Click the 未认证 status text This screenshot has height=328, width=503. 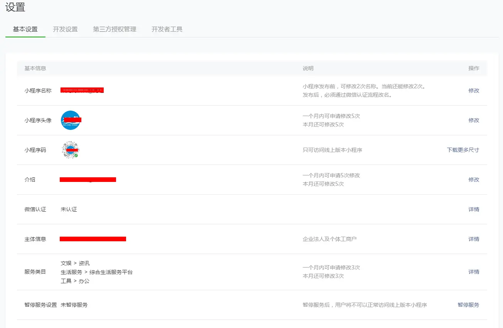[69, 209]
